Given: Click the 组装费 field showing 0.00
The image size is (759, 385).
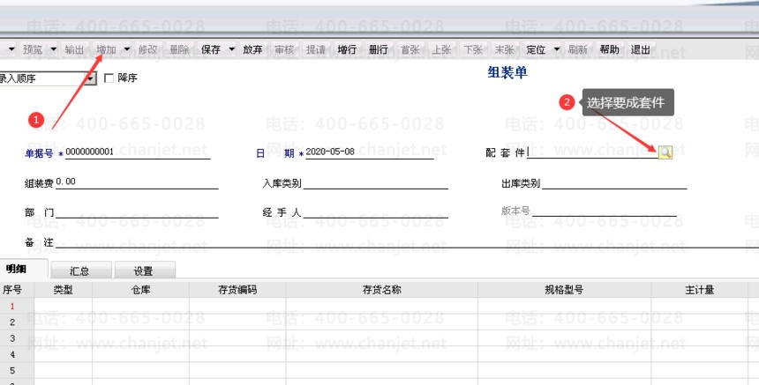Looking at the screenshot, I should click(x=137, y=182).
